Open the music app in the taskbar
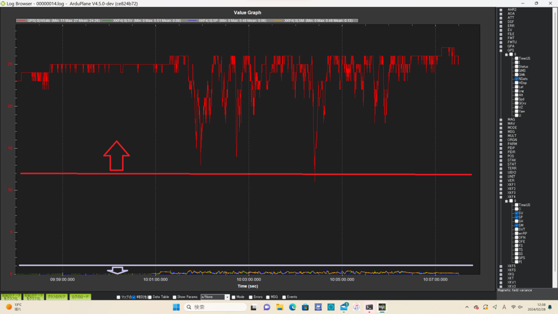 point(356,307)
